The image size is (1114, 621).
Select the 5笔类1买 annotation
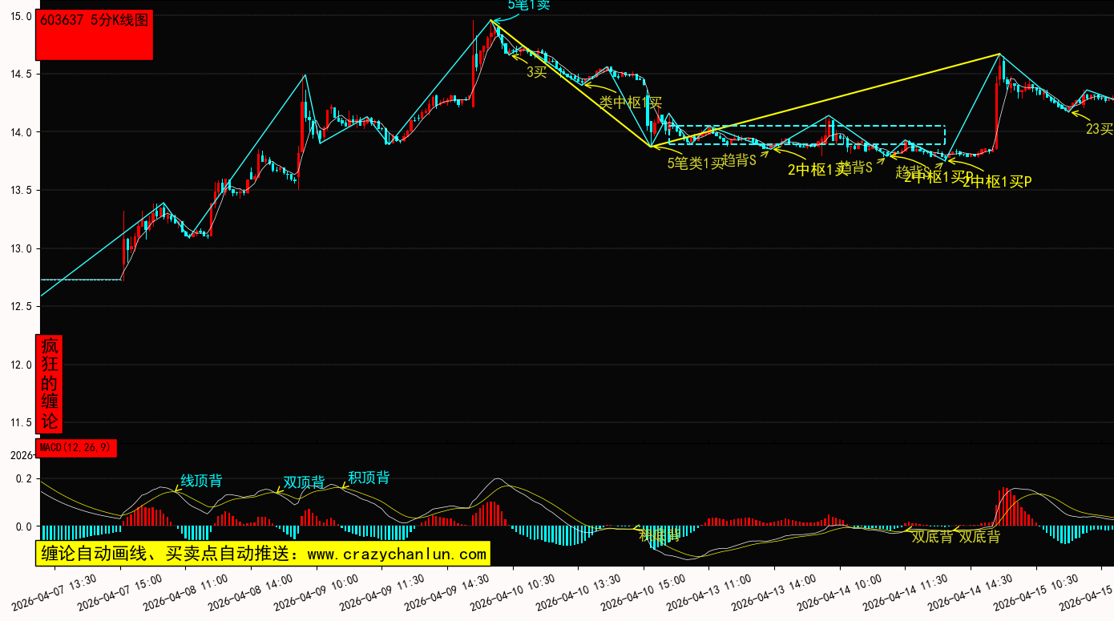click(x=695, y=163)
